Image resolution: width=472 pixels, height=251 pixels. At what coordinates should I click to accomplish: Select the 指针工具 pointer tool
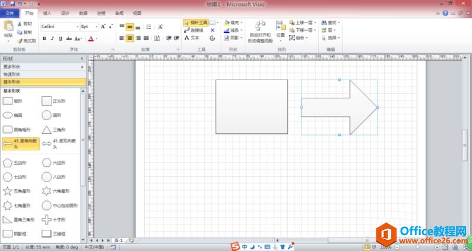tap(195, 22)
